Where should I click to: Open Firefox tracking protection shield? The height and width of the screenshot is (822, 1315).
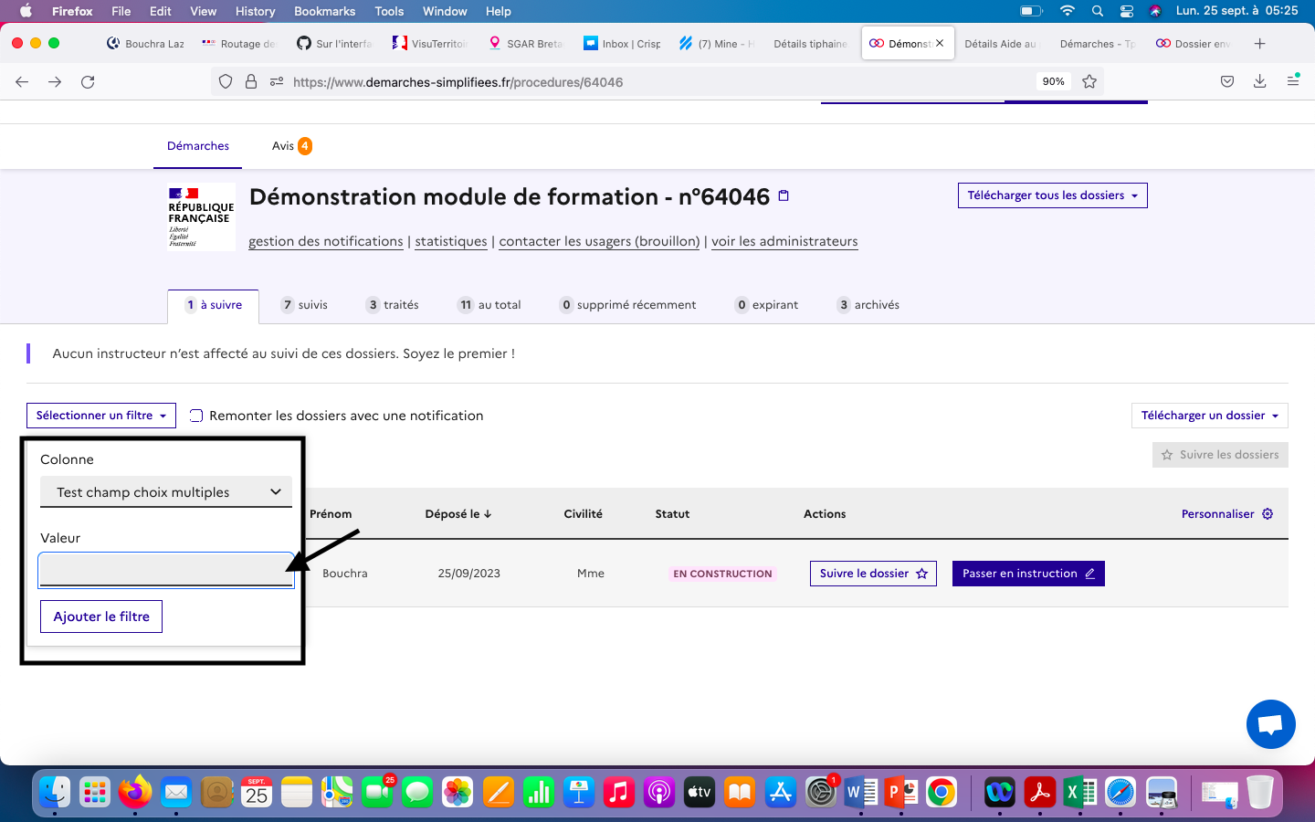point(226,81)
